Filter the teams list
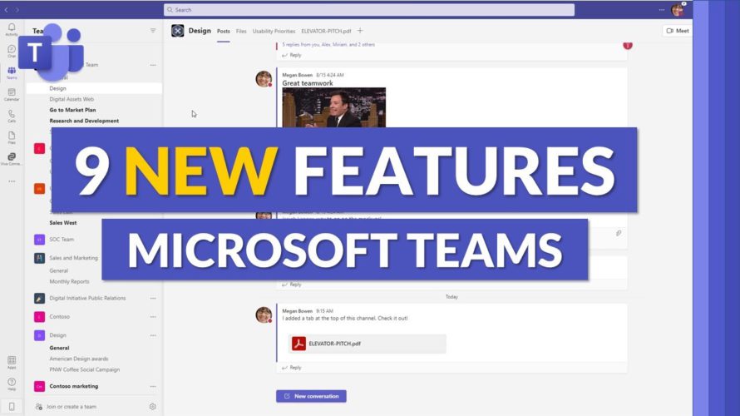 [x=153, y=31]
